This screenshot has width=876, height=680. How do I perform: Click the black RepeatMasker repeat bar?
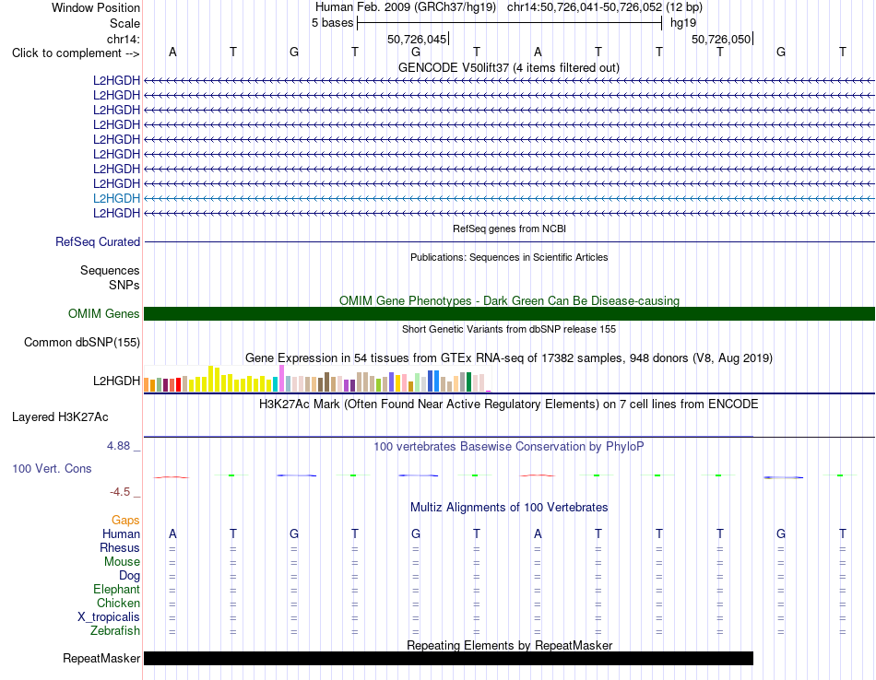tap(449, 658)
